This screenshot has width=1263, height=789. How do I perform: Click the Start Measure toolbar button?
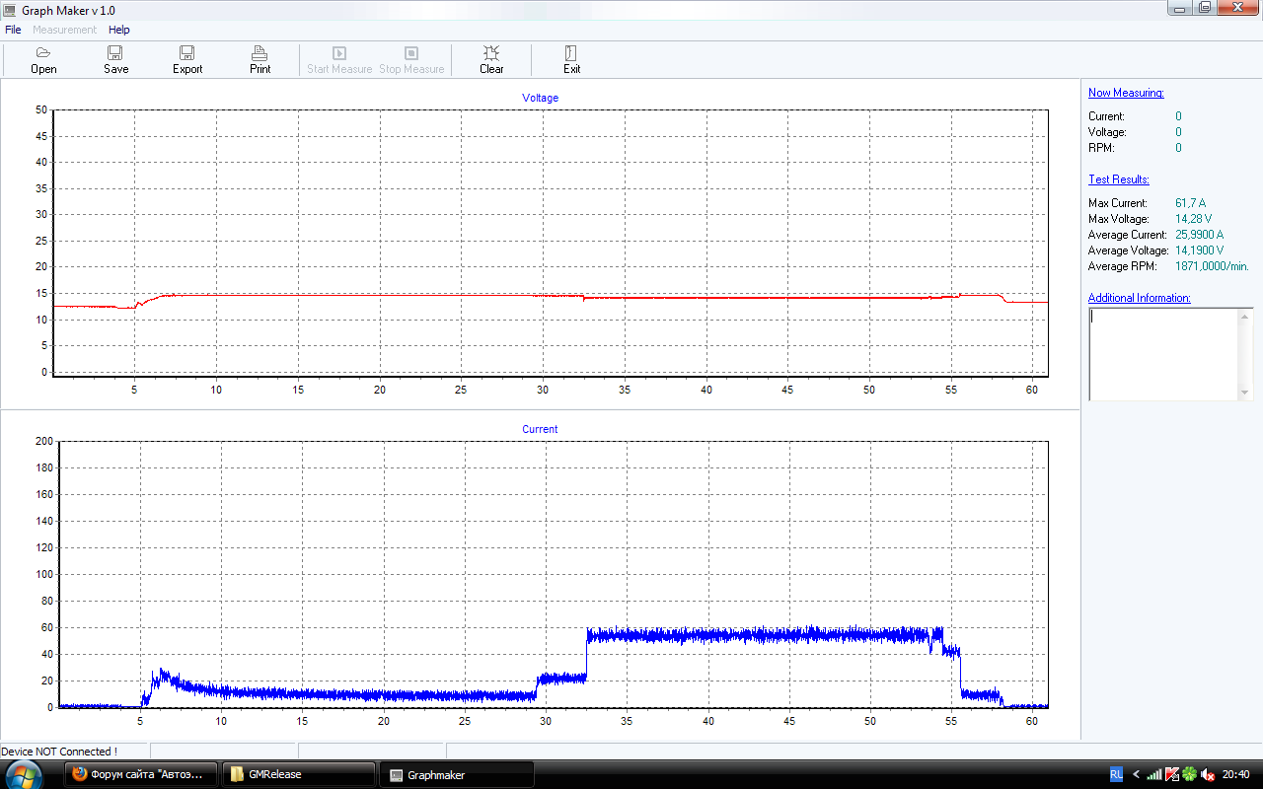point(339,59)
